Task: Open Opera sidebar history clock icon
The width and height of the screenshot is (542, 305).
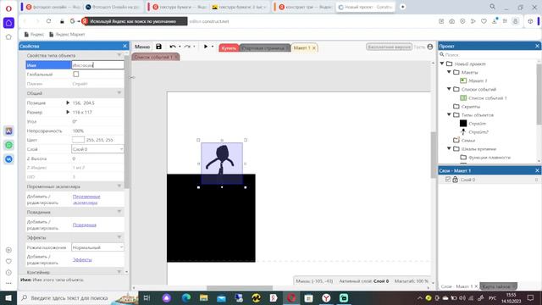Action: coord(8,273)
